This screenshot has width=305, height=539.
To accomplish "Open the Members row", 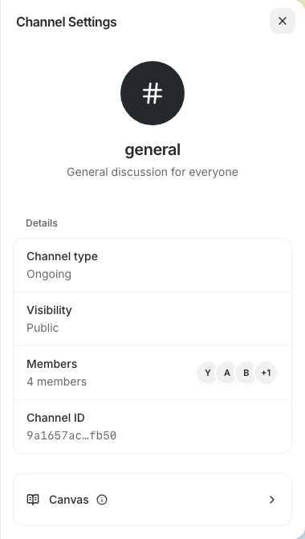I will [152, 373].
